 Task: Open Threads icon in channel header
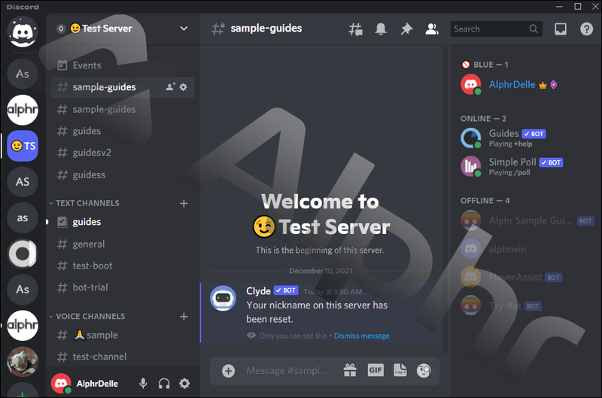[x=355, y=29]
